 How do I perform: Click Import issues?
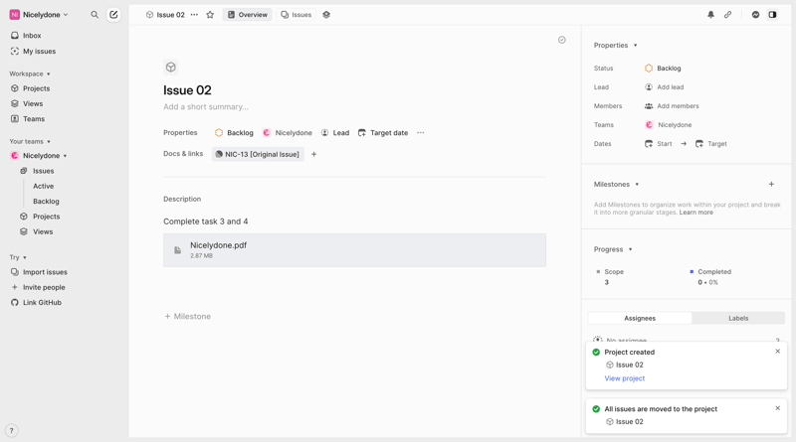(x=45, y=272)
